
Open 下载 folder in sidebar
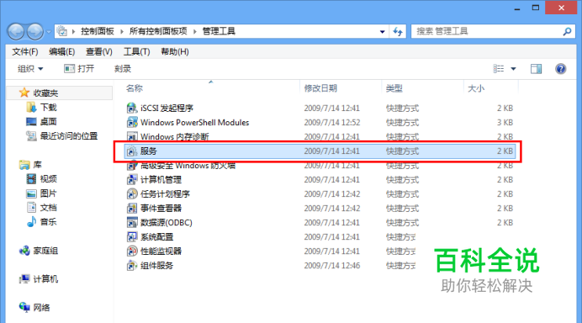tap(48, 108)
